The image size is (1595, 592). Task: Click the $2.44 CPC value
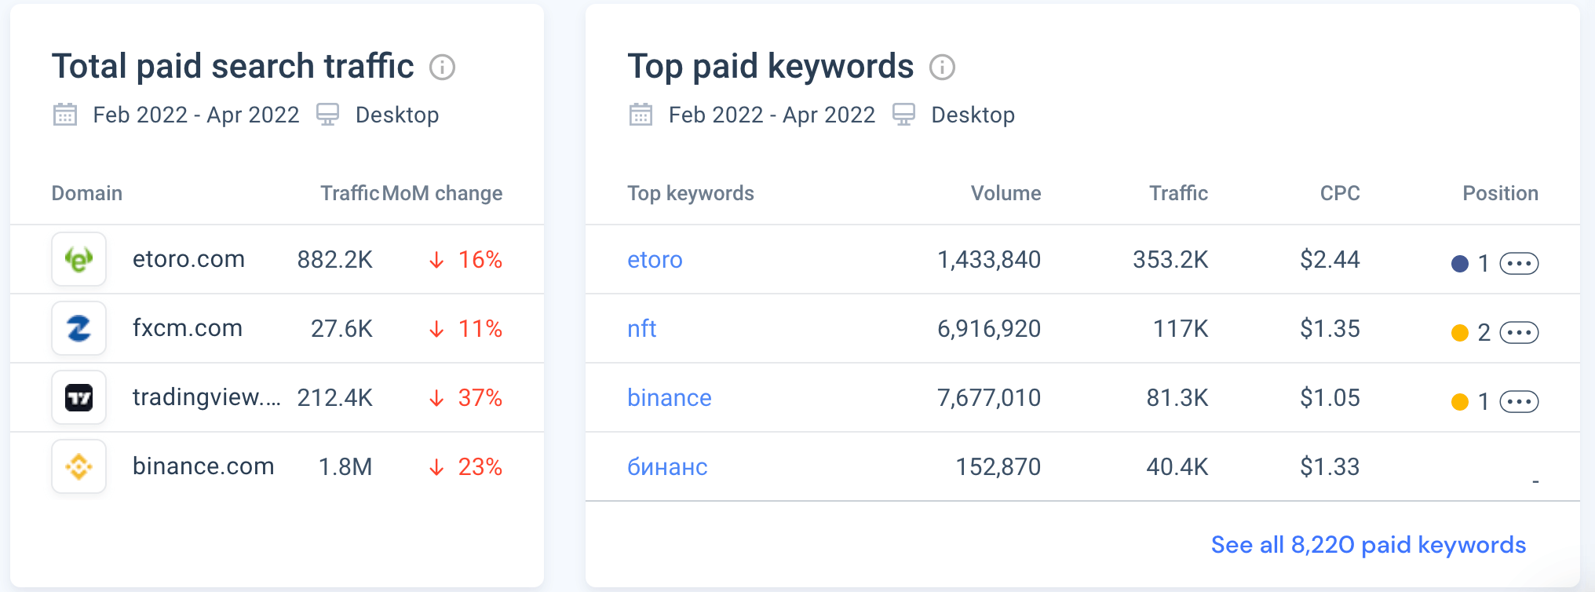[1330, 260]
